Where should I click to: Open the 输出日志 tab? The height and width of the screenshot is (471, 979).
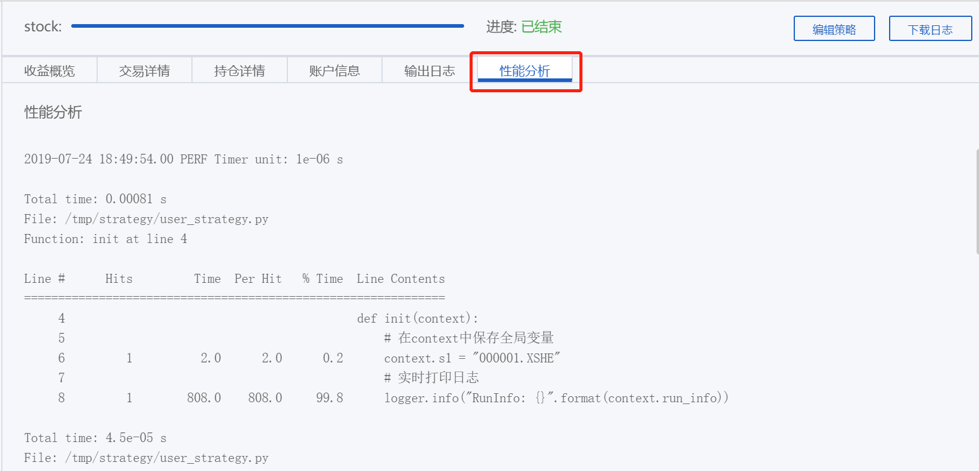[x=430, y=70]
